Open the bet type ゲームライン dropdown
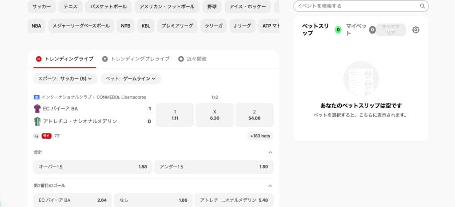 point(131,78)
